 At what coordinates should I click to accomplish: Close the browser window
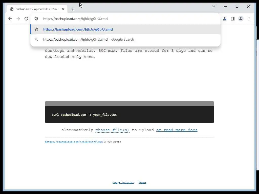click(x=248, y=6)
